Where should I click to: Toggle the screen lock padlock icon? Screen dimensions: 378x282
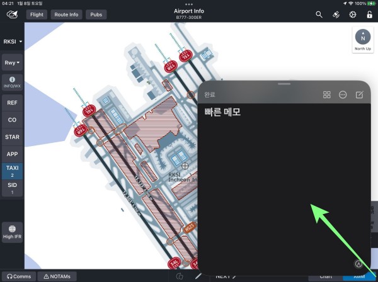coord(369,14)
